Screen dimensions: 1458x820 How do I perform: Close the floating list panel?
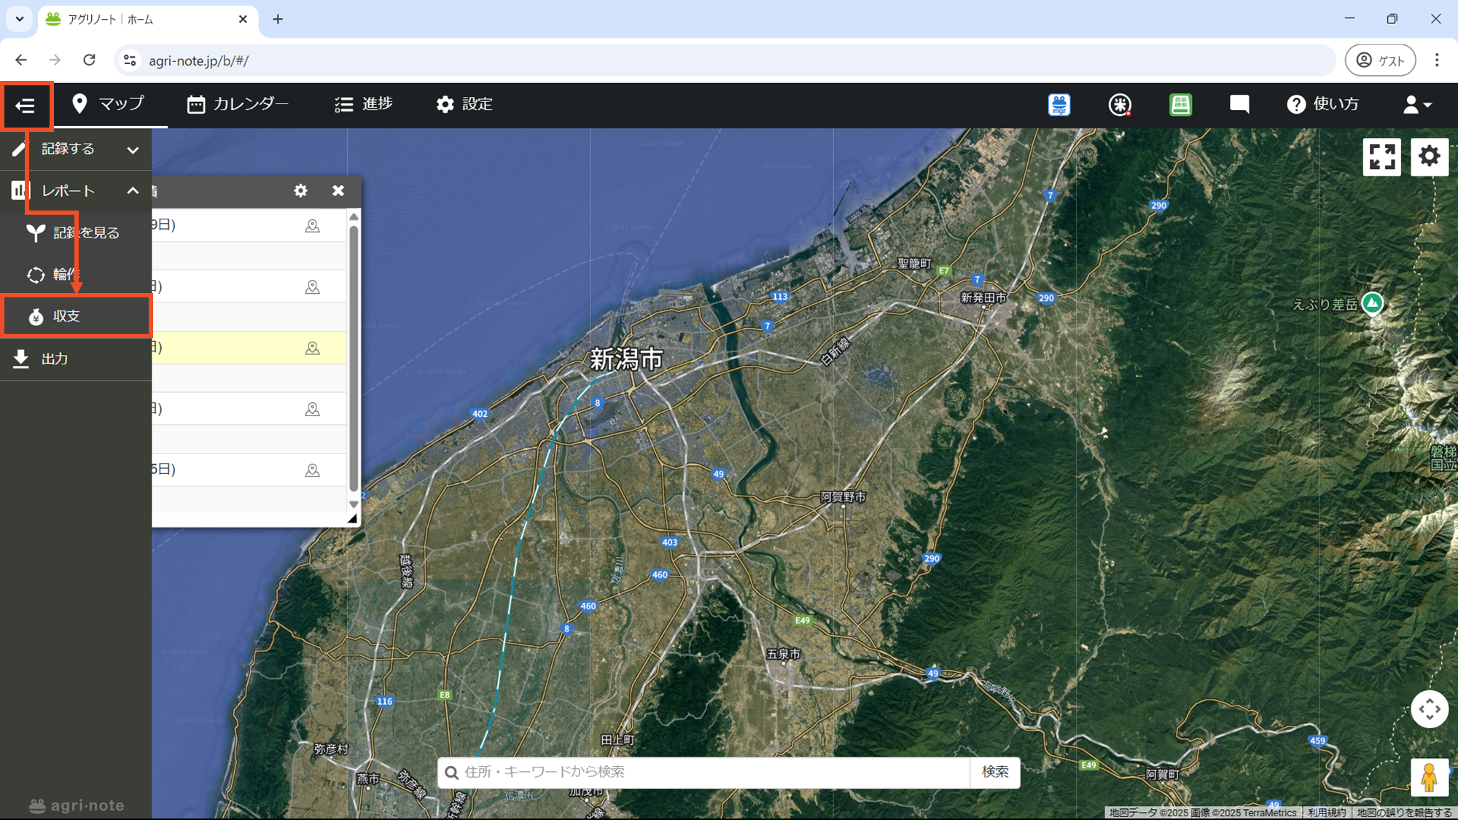338,191
